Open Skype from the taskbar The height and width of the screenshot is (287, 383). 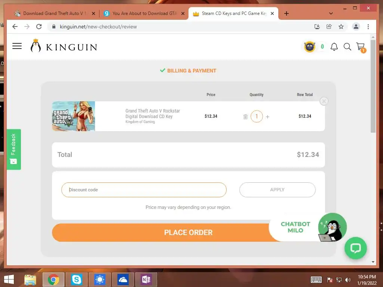(76, 280)
